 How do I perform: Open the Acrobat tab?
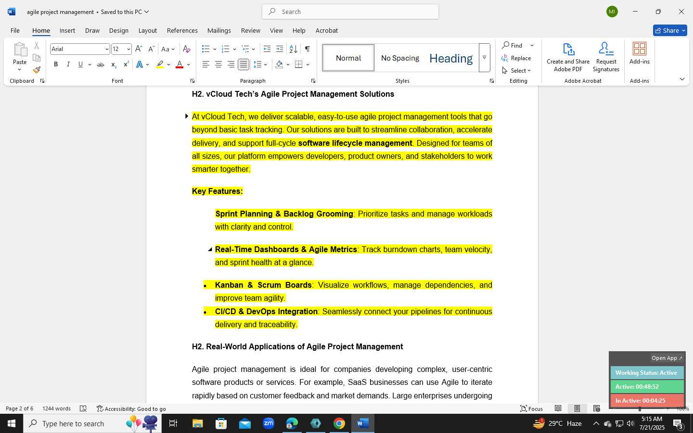[327, 30]
